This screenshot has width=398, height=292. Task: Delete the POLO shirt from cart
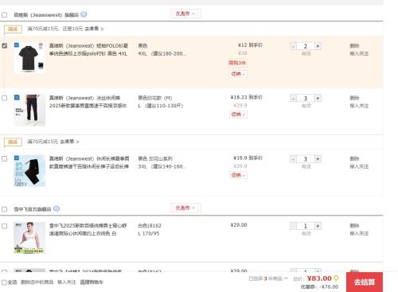pyautogui.click(x=354, y=45)
